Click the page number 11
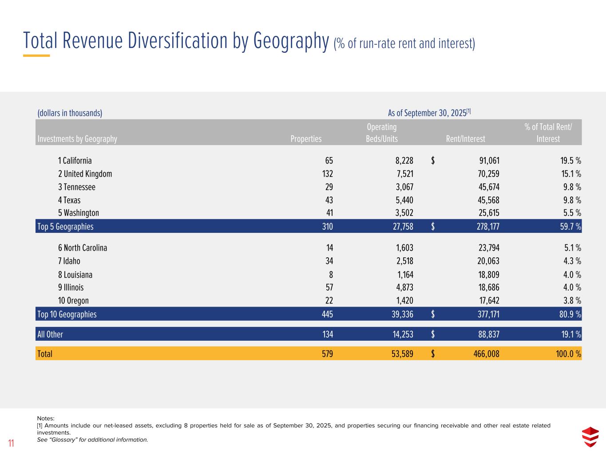 pos(11,443)
